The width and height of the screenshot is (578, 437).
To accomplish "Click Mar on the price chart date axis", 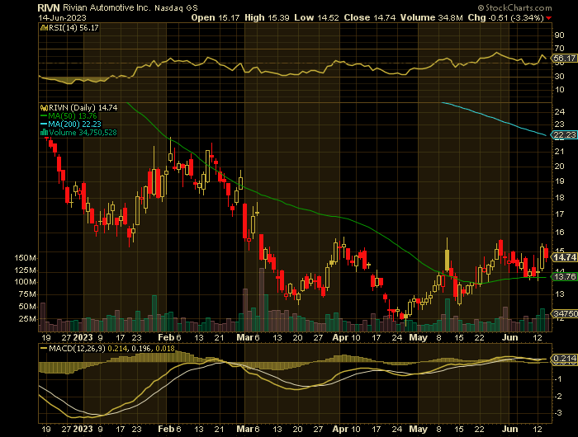I will point(244,337).
